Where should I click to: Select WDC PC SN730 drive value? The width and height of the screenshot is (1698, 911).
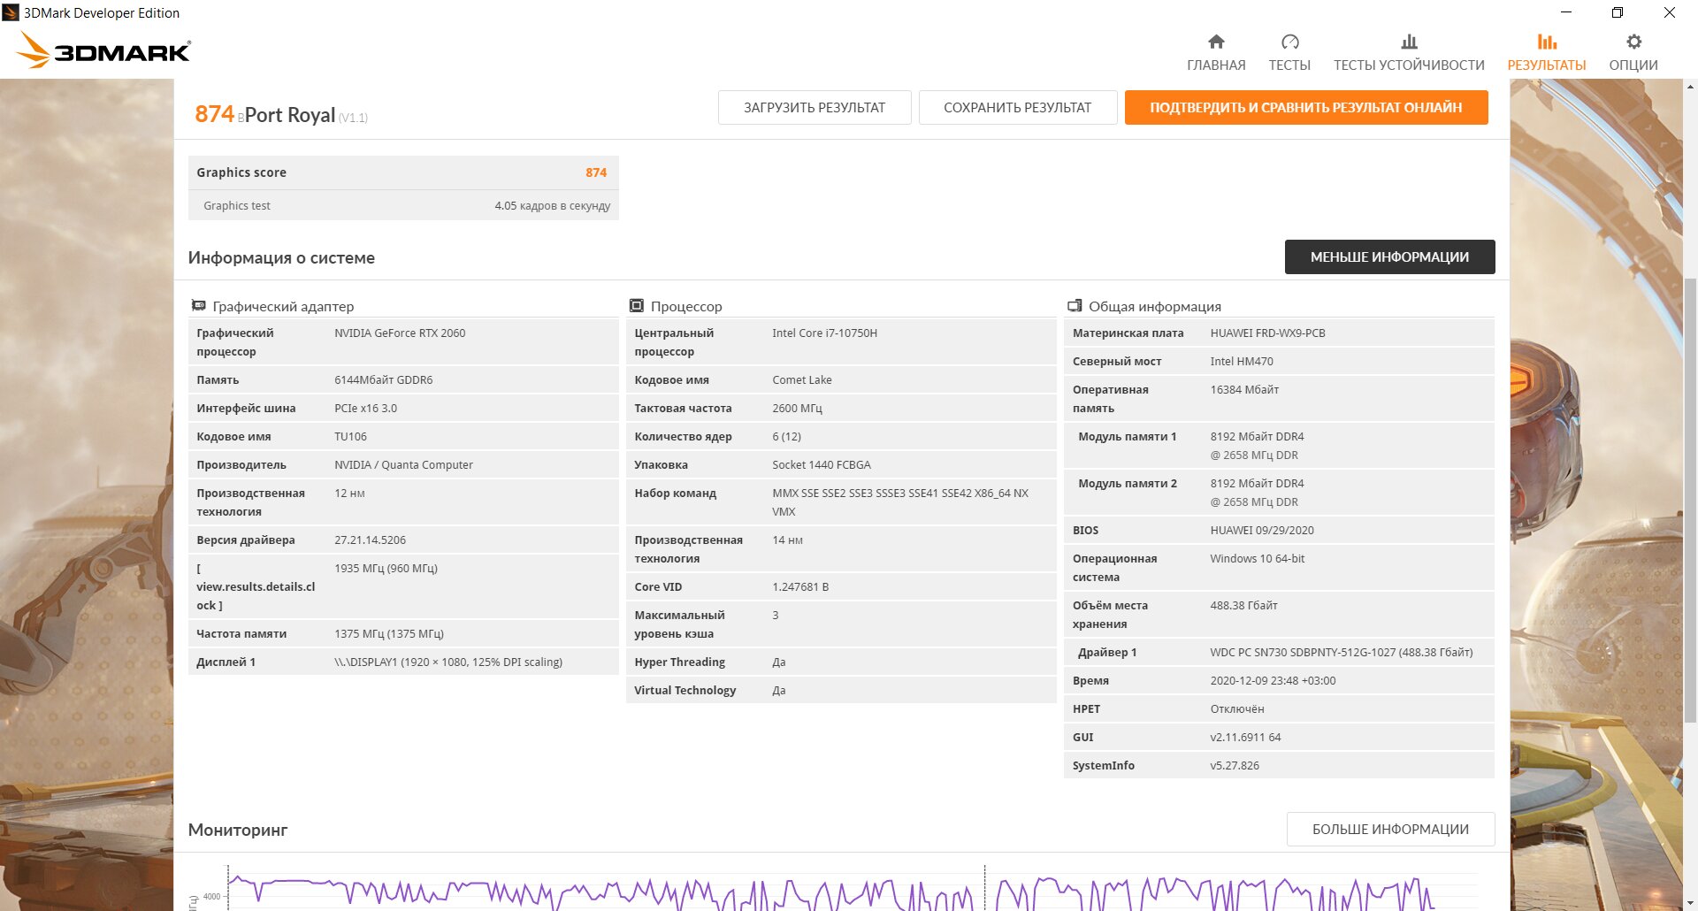pyautogui.click(x=1342, y=653)
